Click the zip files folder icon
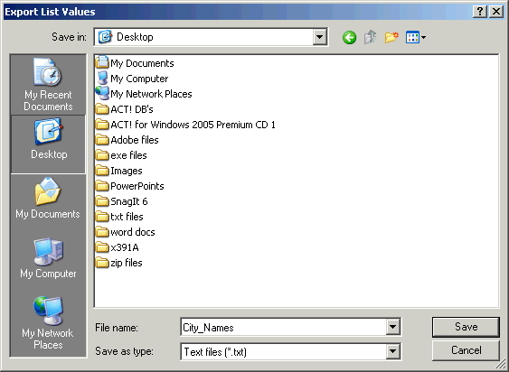509x372 pixels. (x=102, y=263)
